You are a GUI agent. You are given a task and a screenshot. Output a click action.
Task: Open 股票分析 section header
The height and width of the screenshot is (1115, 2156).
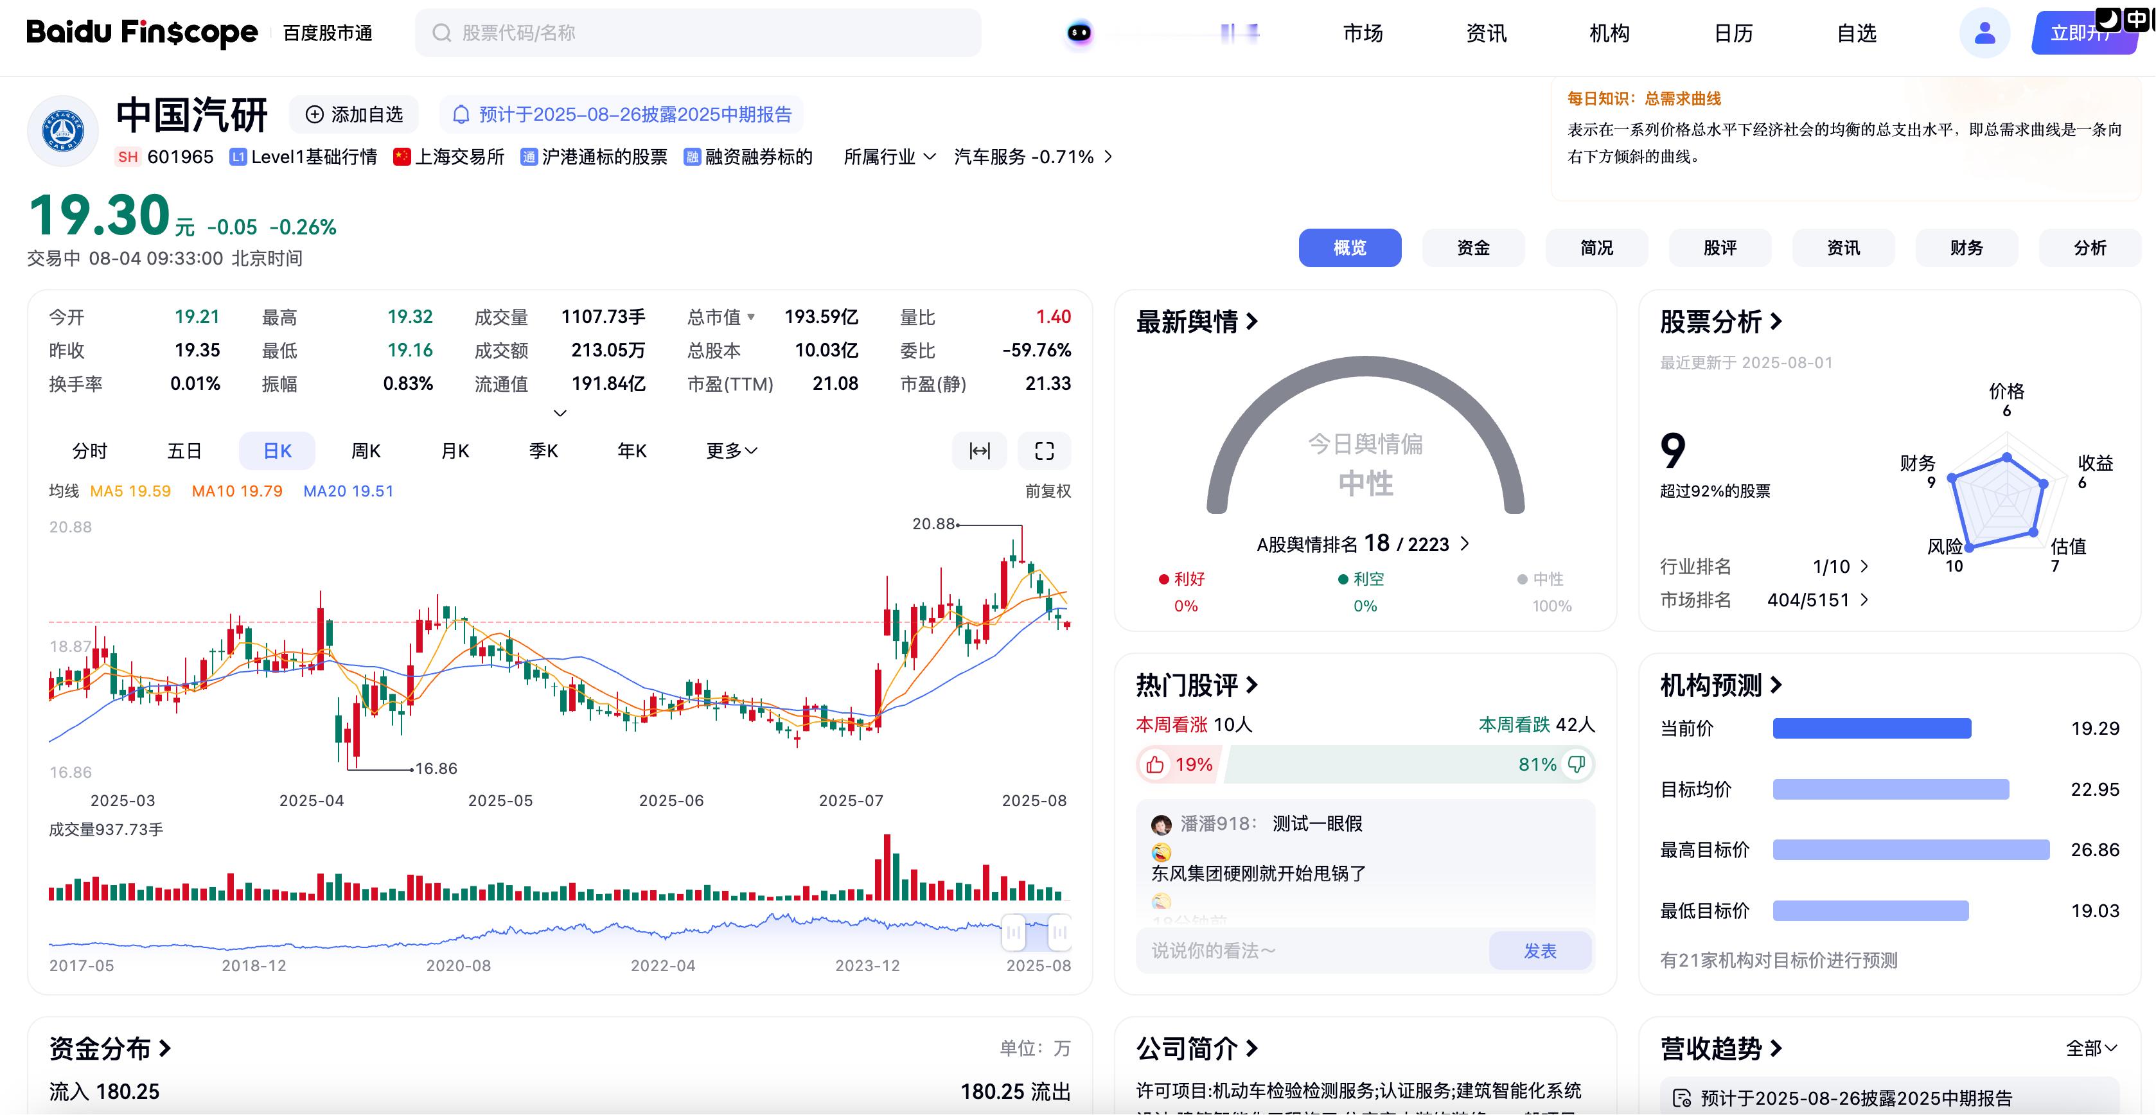coord(1721,321)
